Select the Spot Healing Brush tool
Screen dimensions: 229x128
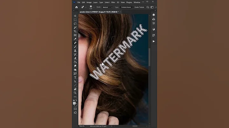(x=75, y=43)
